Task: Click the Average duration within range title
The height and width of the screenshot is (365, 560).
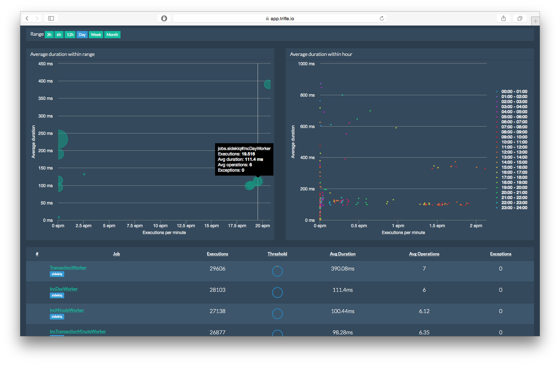Action: [x=63, y=54]
